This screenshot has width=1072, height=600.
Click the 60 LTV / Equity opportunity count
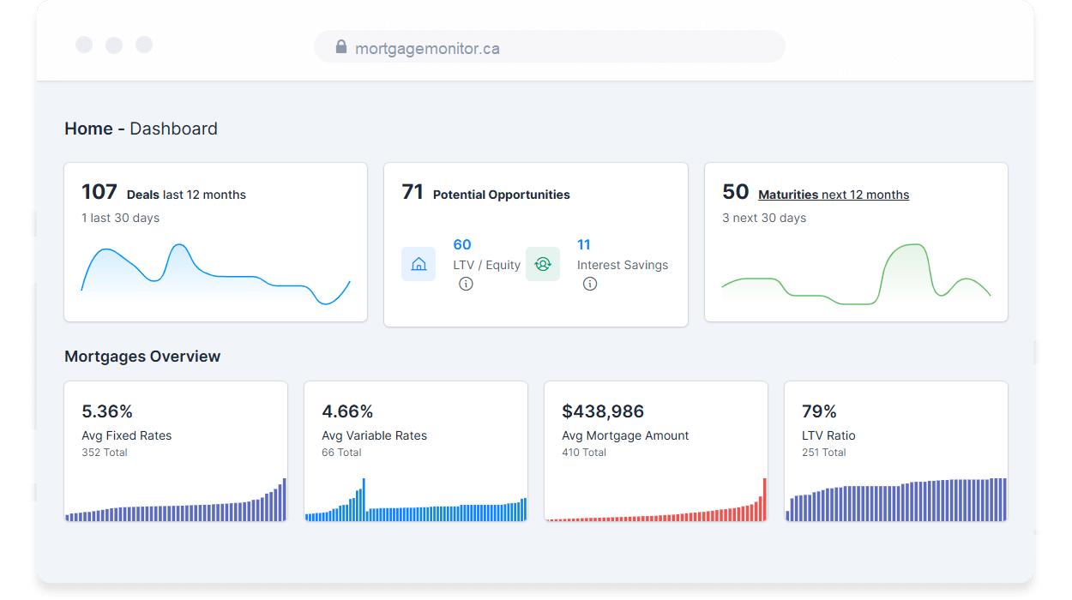click(462, 244)
